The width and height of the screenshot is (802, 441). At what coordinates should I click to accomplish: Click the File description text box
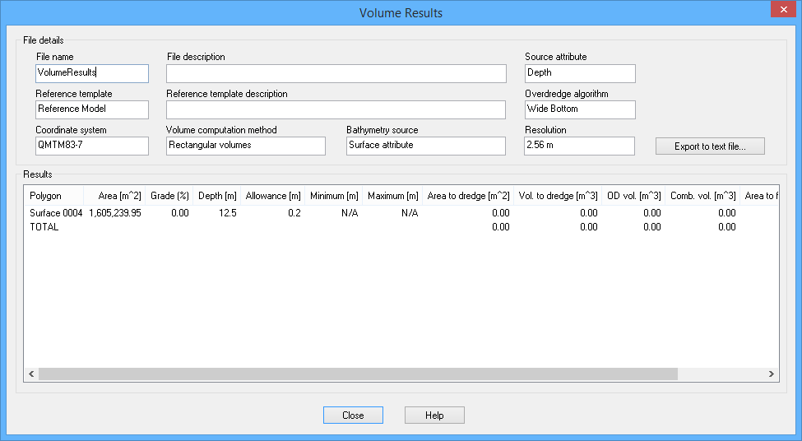pos(336,73)
